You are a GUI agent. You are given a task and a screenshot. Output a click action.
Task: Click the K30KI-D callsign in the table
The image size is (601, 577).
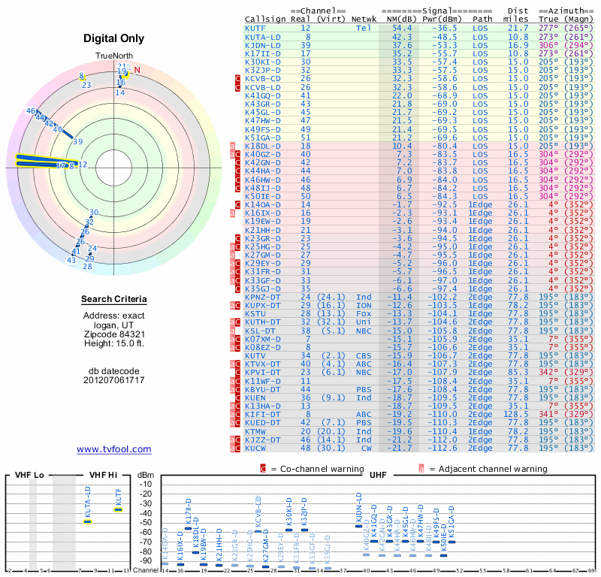coord(263,62)
